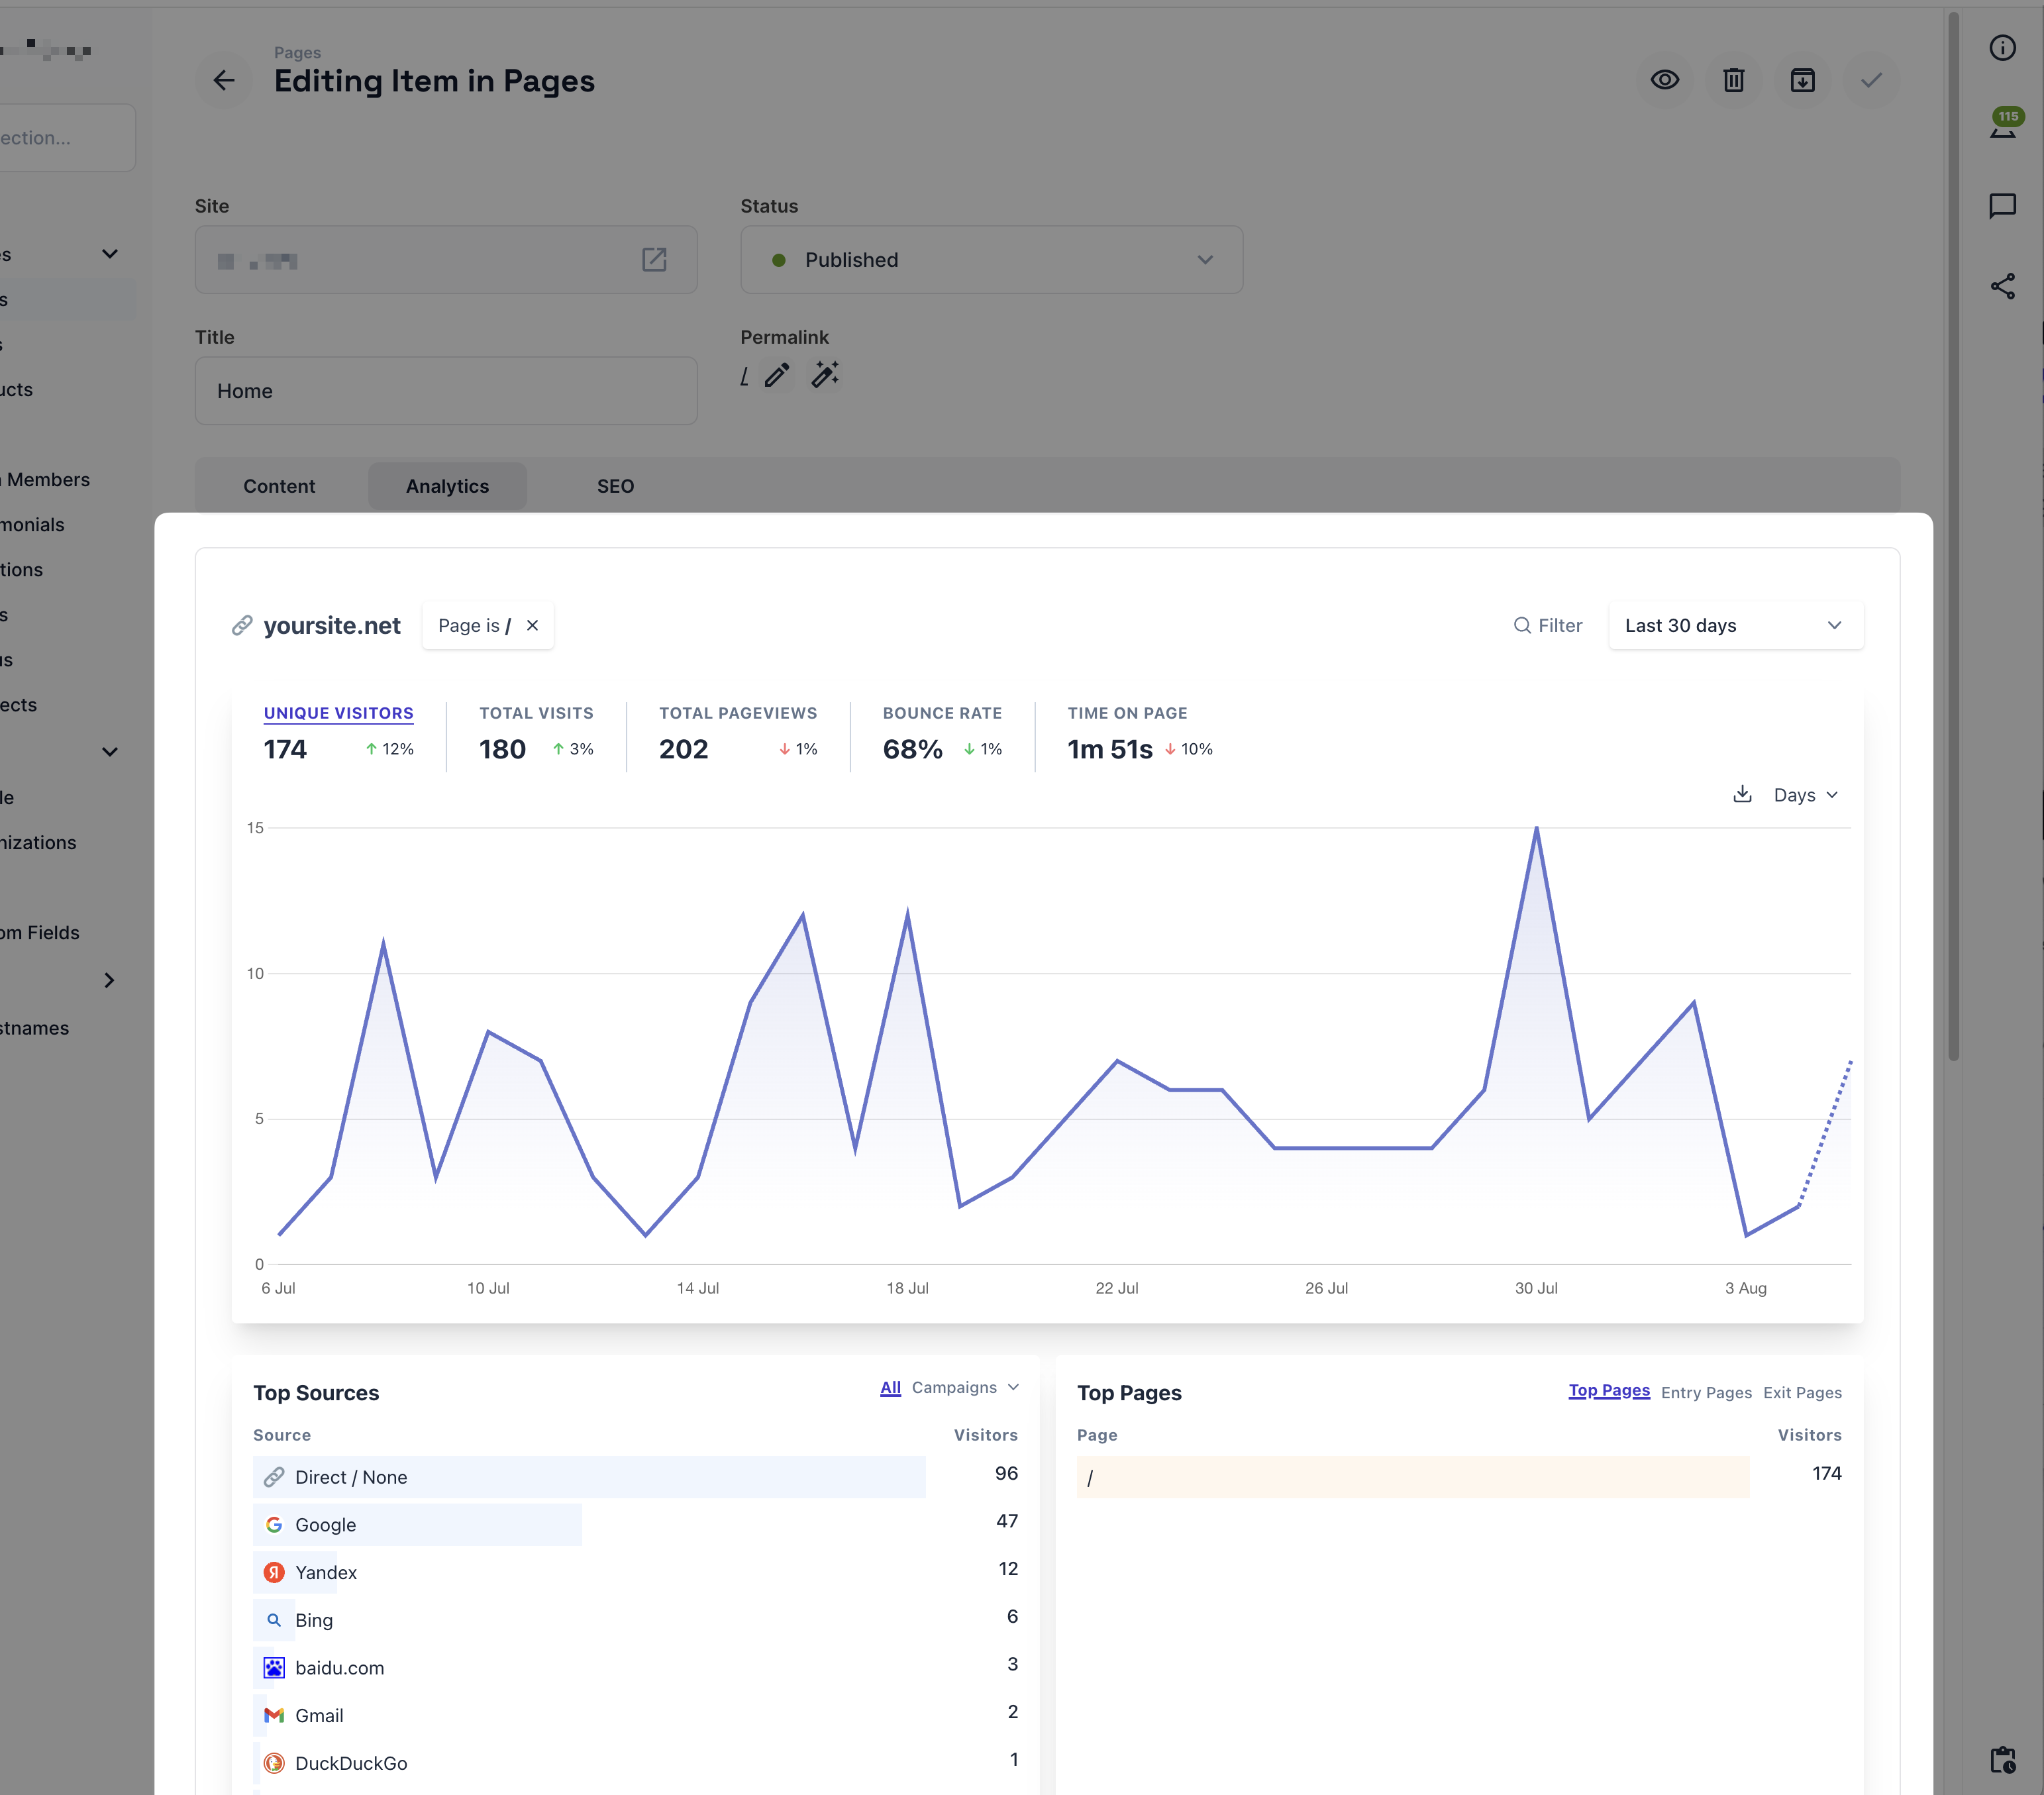Expand the Last 30 days dropdown
Screen dimensions: 2044x1795
pos(1733,625)
